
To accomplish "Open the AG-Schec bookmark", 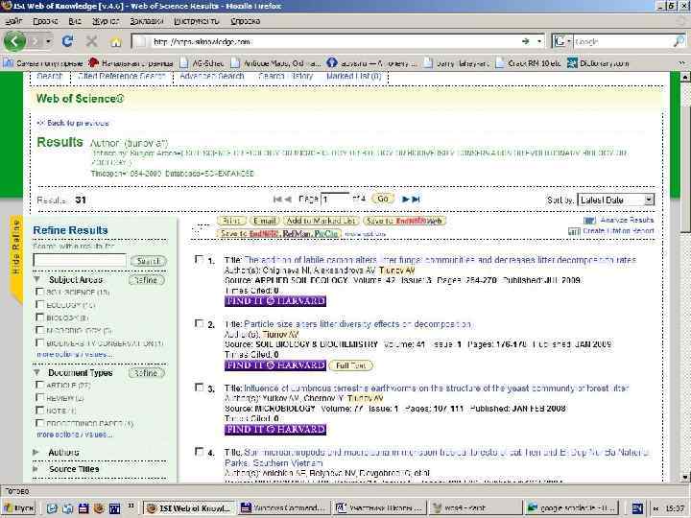I will [x=203, y=63].
